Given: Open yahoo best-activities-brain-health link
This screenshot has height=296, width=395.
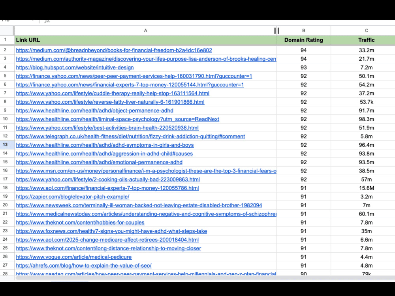Looking at the screenshot, I should (107, 128).
